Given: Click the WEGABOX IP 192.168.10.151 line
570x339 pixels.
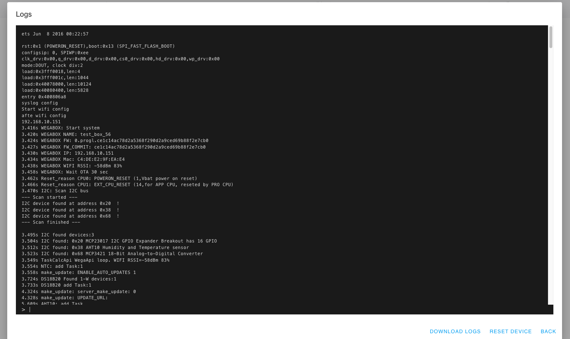Looking at the screenshot, I should coord(68,153).
